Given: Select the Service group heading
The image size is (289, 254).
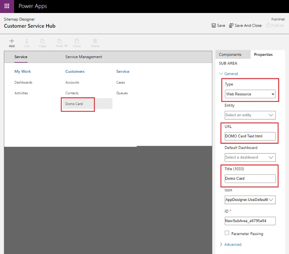Looking at the screenshot, I should click(x=123, y=71).
